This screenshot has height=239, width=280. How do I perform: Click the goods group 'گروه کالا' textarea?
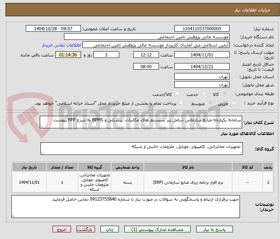pyautogui.click(x=141, y=149)
